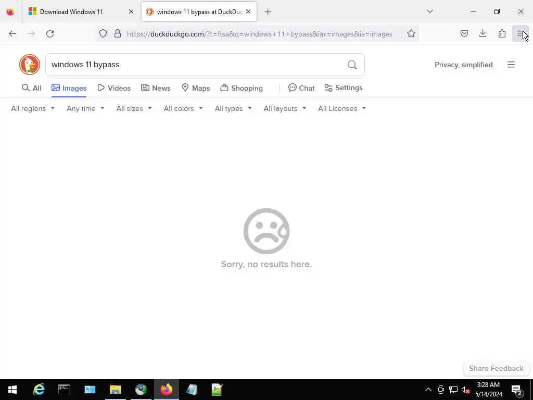Switch to Videos results
533x400 pixels.
click(x=114, y=88)
